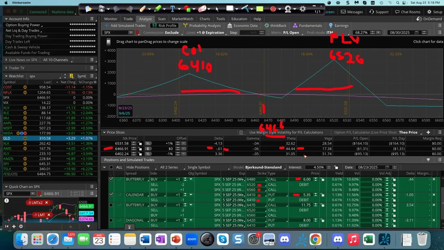
Task: Open the Model Bjerksund-Stensland dropdown
Action: pyautogui.click(x=263, y=167)
